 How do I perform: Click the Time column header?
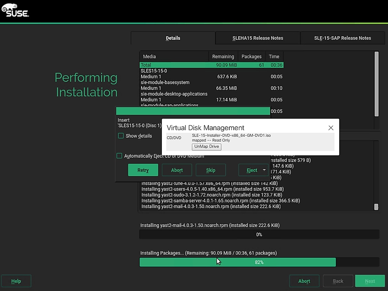click(274, 57)
